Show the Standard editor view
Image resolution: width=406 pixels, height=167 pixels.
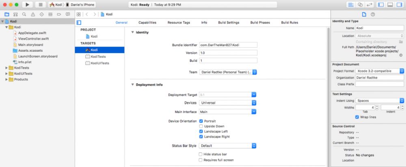pos(350,4)
